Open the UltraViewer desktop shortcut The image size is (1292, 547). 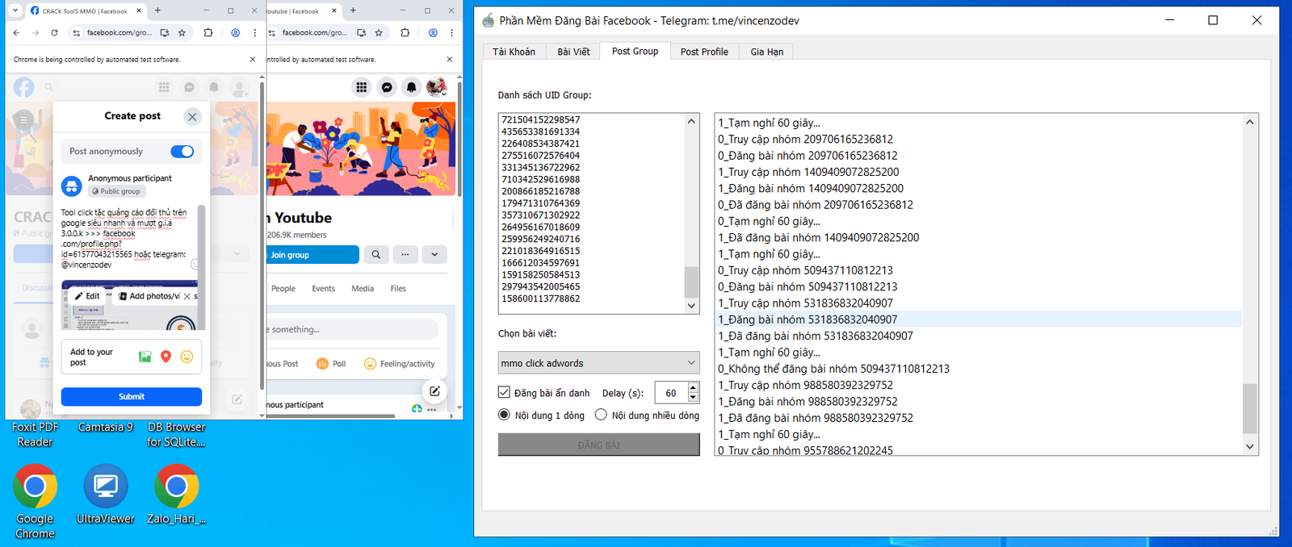click(x=105, y=494)
